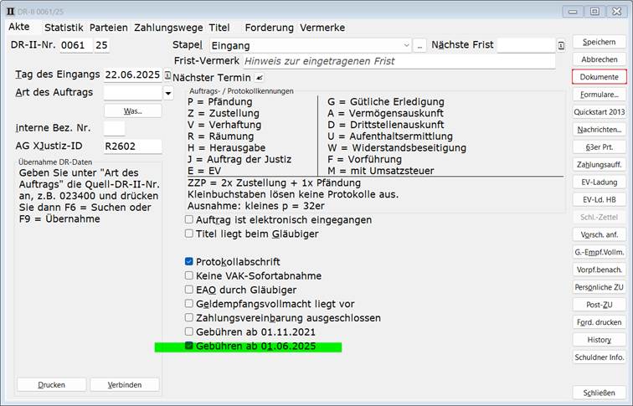The height and width of the screenshot is (406, 633).
Task: Click Post-ZU button
Action: pyautogui.click(x=600, y=305)
